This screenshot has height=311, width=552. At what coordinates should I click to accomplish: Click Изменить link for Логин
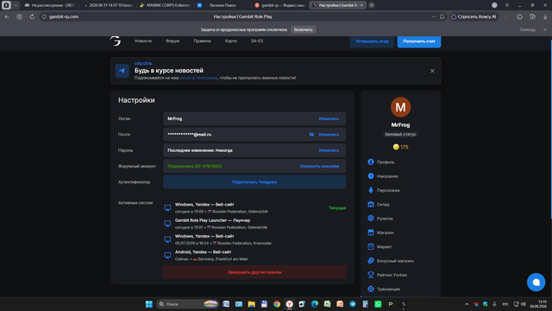coord(329,118)
